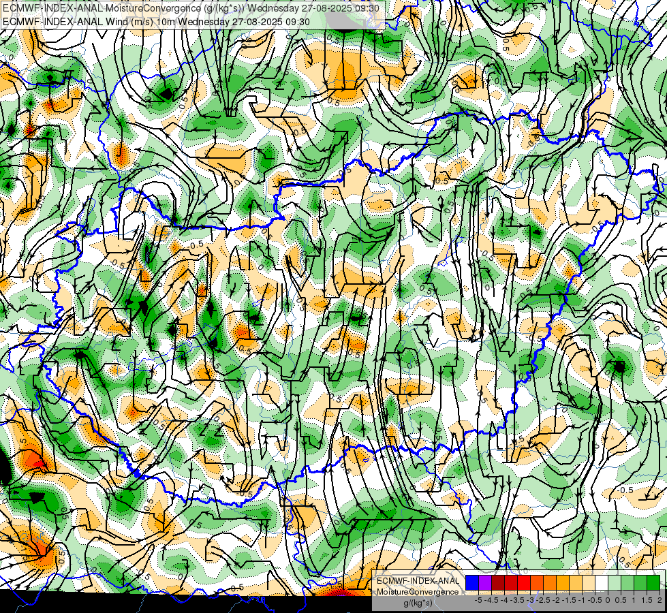Click the legend value 2 at right end
Viewport: 667px width, 613px height.
pos(660,600)
